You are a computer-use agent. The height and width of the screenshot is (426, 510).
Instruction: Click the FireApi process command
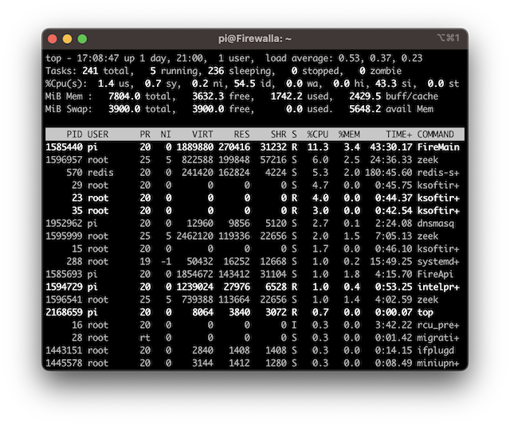(438, 275)
